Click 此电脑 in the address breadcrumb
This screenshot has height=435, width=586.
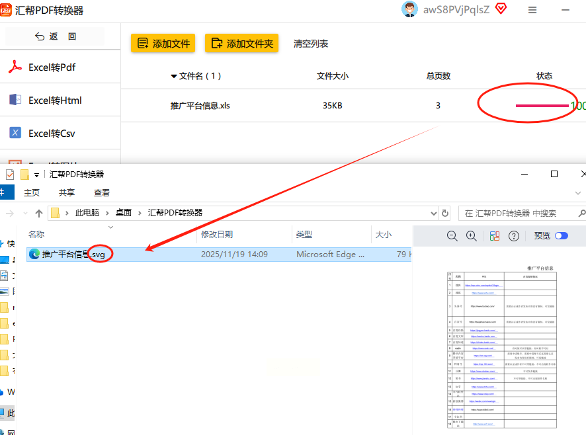click(87, 213)
